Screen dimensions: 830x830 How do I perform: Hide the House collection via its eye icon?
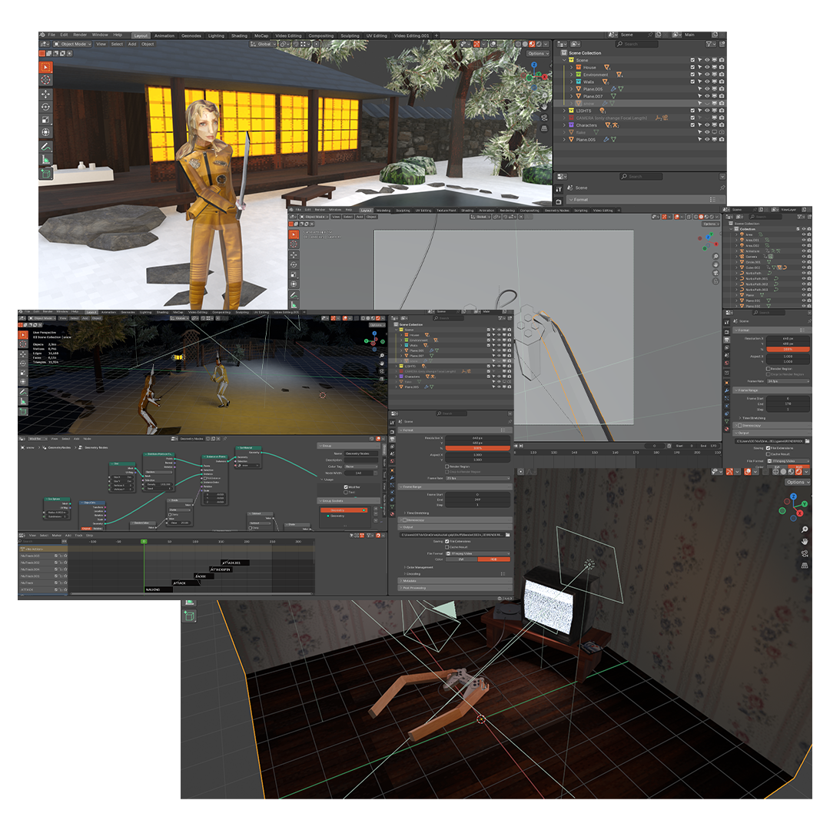(x=707, y=67)
